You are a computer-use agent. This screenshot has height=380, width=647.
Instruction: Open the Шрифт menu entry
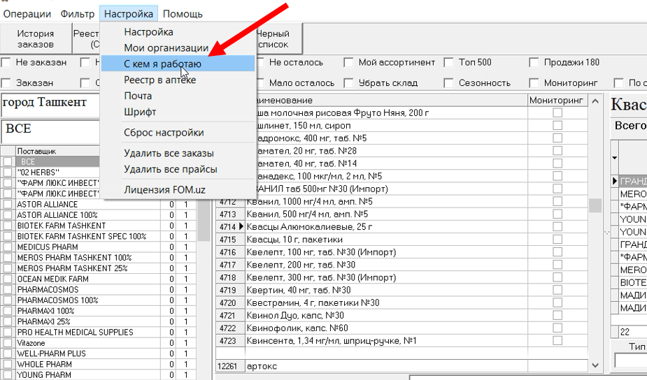178,112
